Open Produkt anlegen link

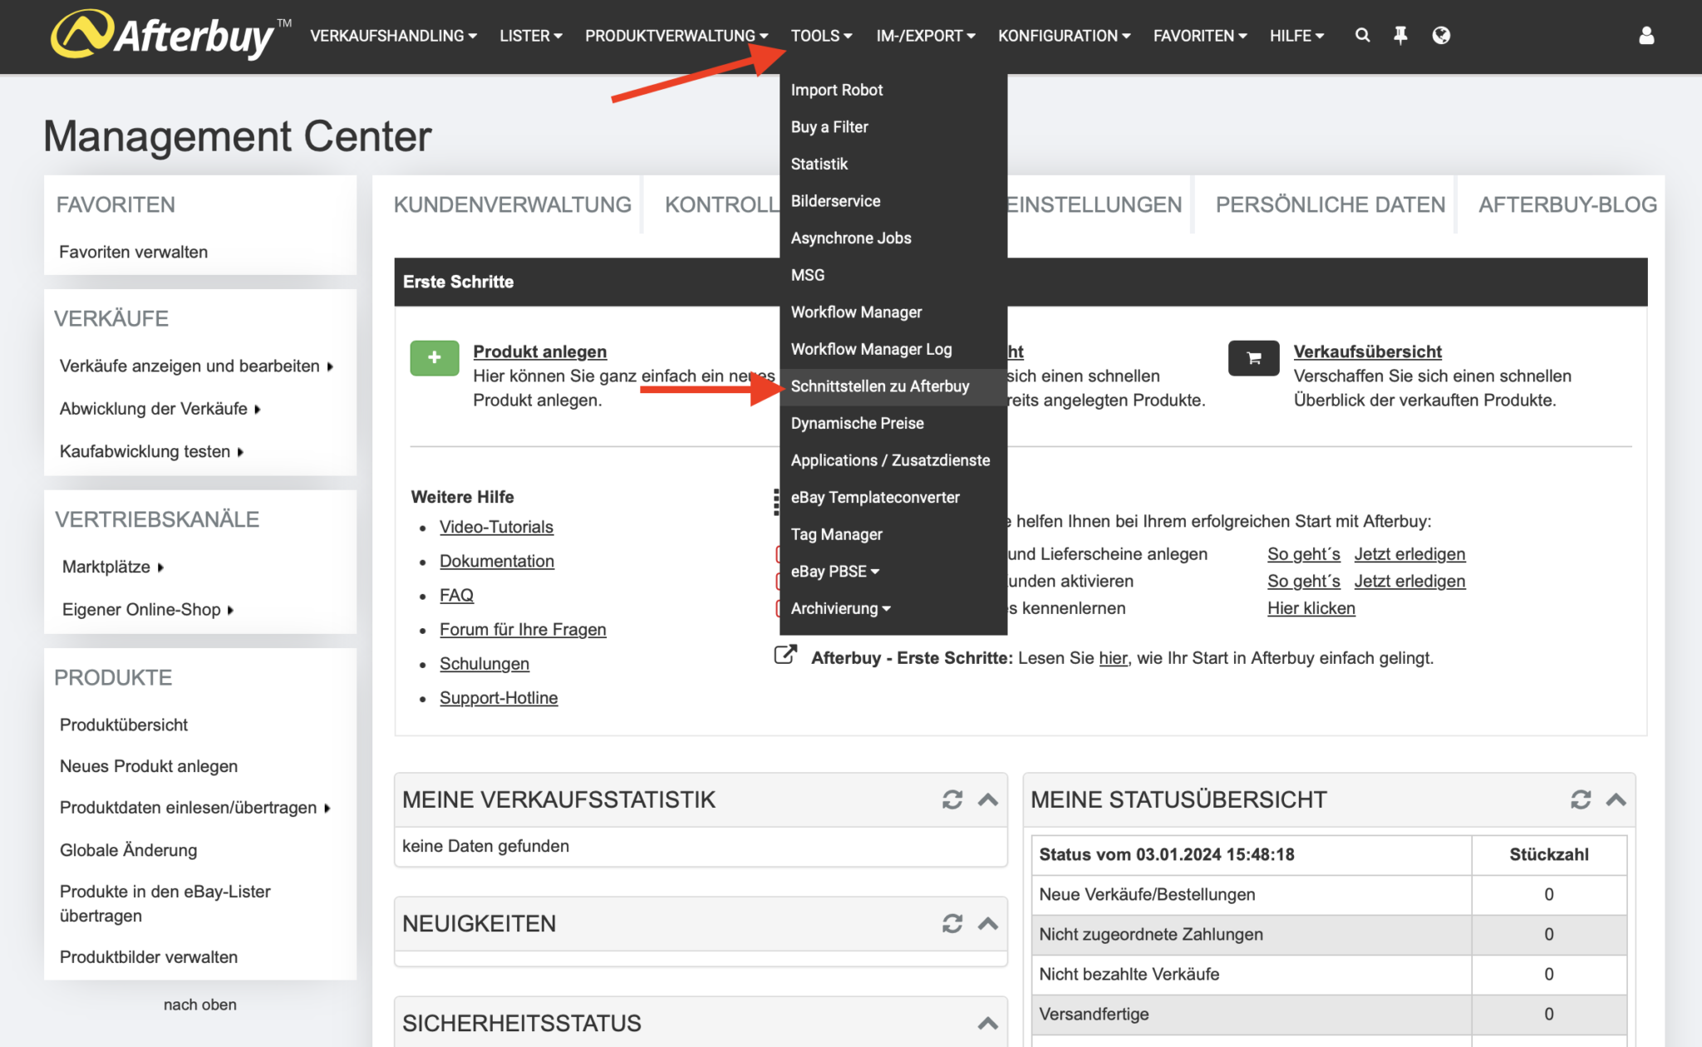coord(539,351)
